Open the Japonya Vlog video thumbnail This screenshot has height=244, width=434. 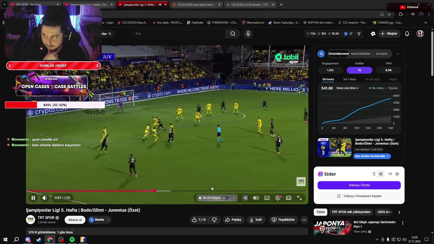coord(333,228)
